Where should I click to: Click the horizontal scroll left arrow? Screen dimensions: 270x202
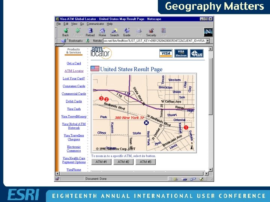point(57,174)
